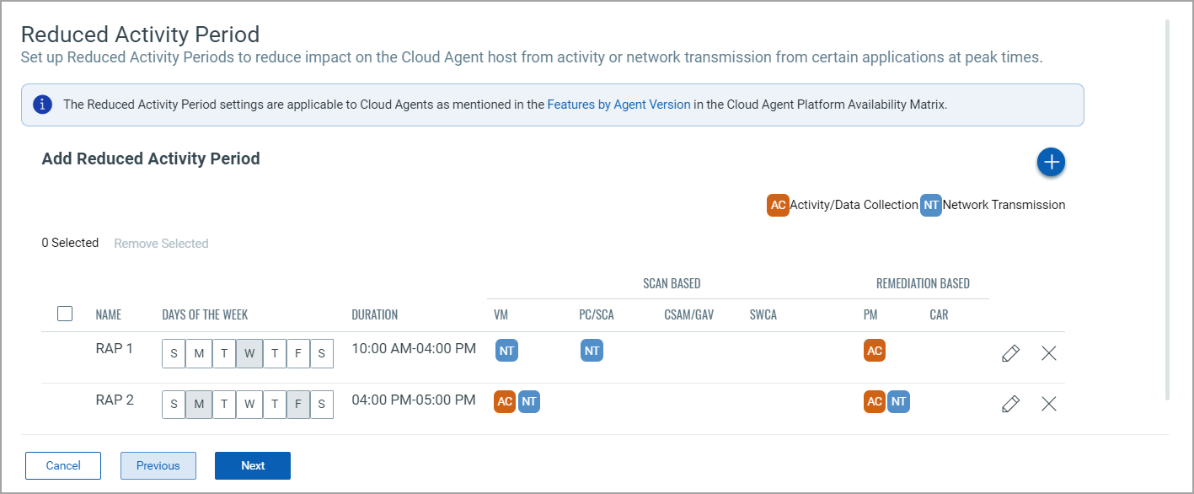The height and width of the screenshot is (494, 1194).
Task: Click the PM column header
Action: click(870, 315)
